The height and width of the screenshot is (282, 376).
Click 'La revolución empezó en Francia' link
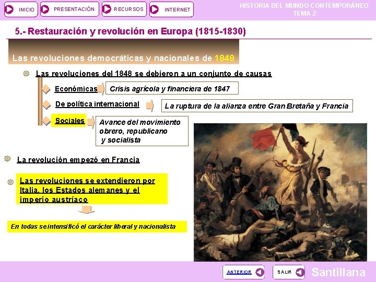tap(78, 160)
